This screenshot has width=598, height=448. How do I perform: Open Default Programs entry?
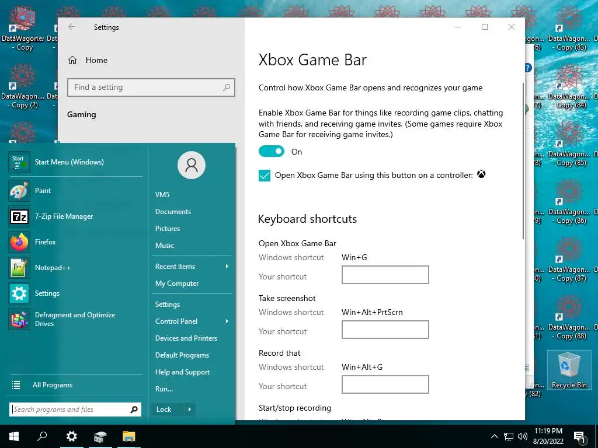tap(182, 355)
